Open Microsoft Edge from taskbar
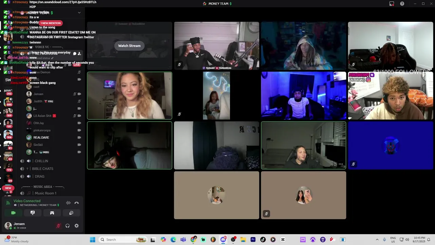 click(173, 240)
